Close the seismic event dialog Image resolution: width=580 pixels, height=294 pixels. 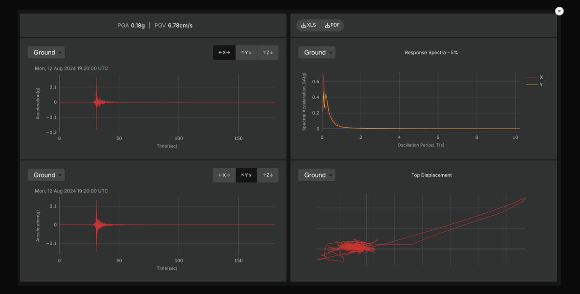pos(559,11)
